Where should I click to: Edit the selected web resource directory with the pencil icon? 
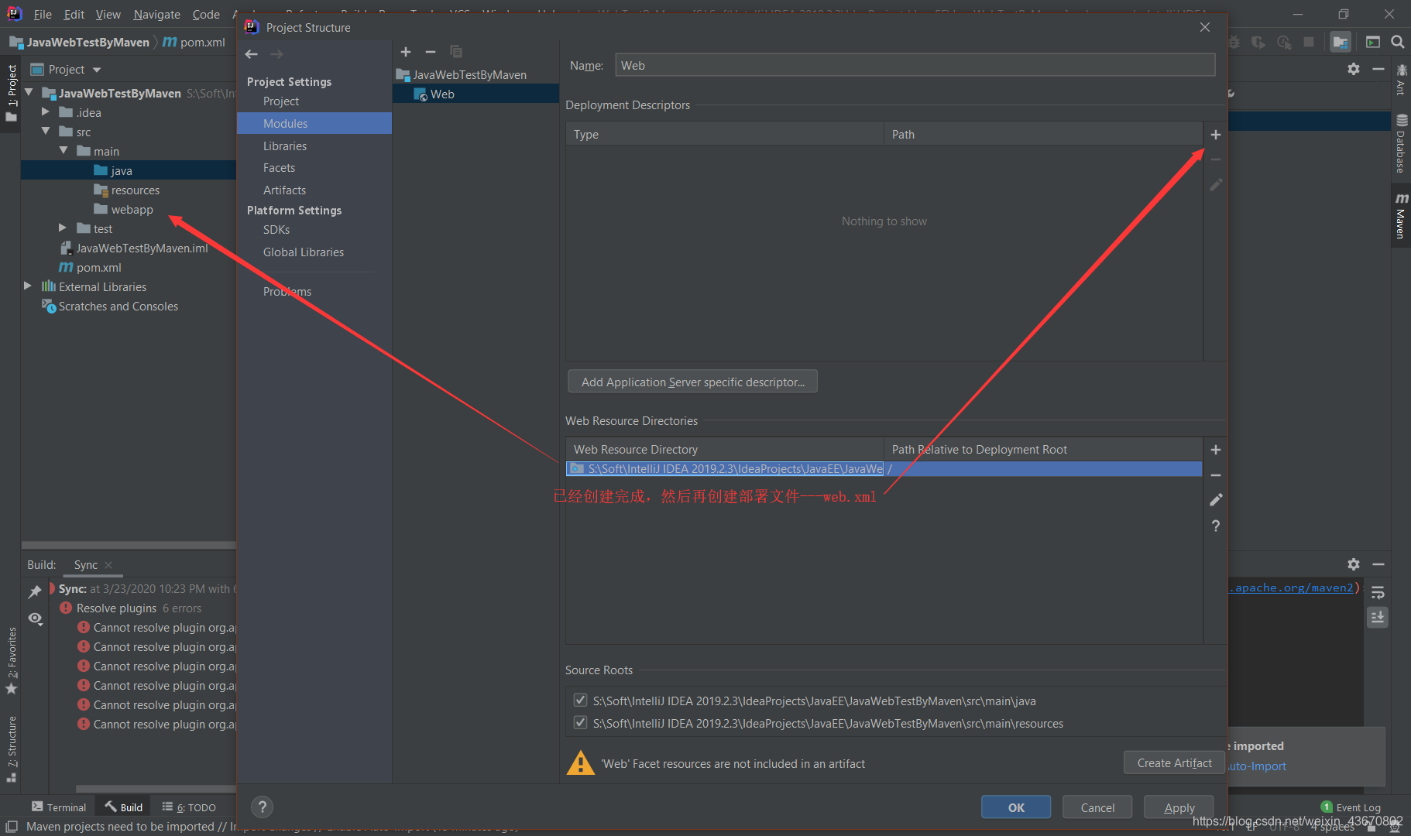1216,500
